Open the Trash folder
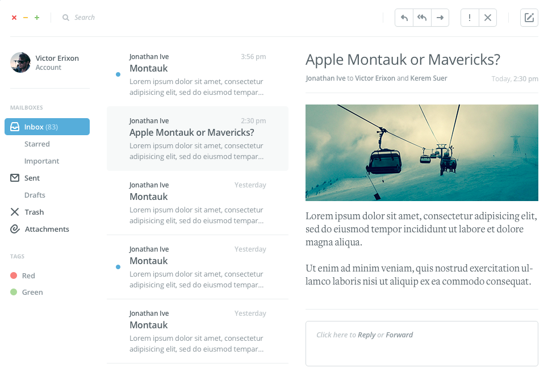The width and height of the screenshot is (548, 376). [34, 212]
